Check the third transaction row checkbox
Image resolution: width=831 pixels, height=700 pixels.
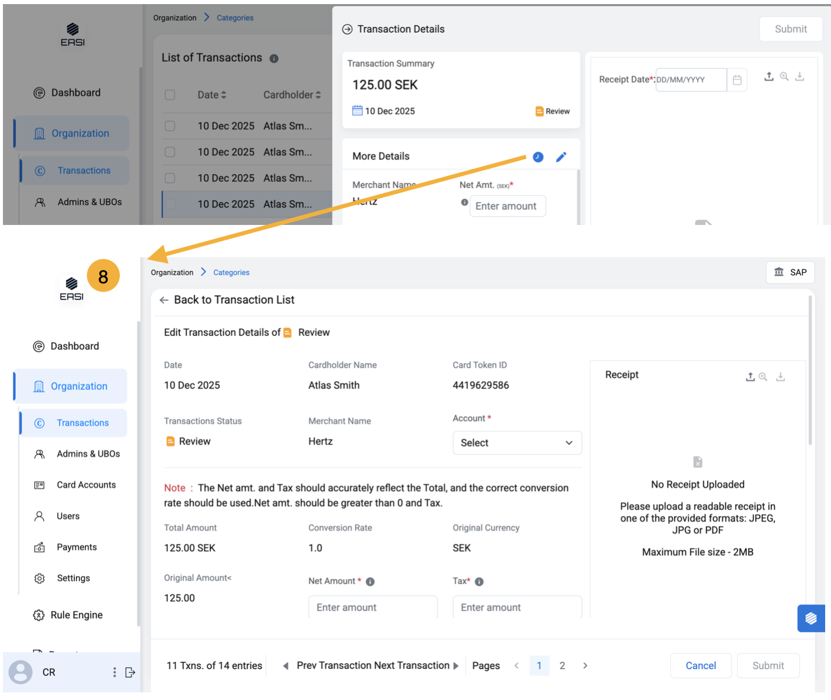click(170, 178)
